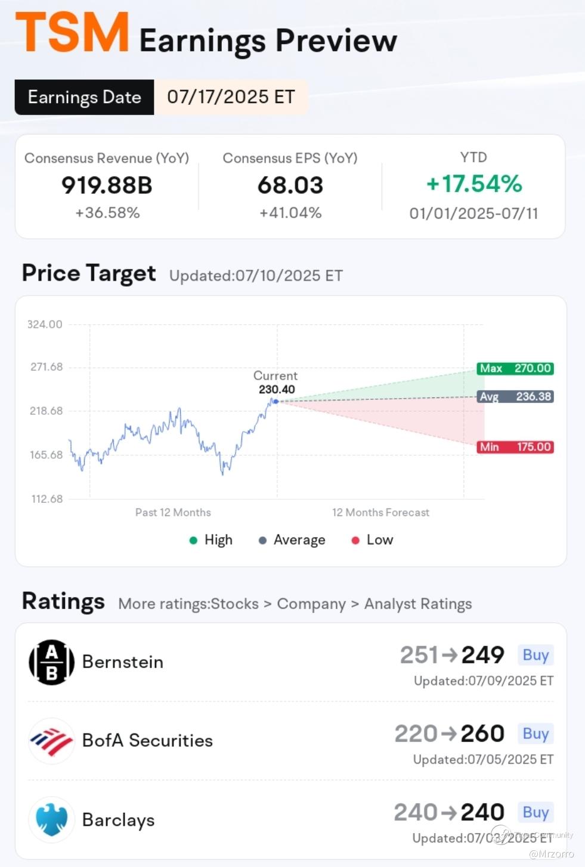585x867 pixels.
Task: Click the gray Avg 236.38 label
Action: [x=515, y=397]
